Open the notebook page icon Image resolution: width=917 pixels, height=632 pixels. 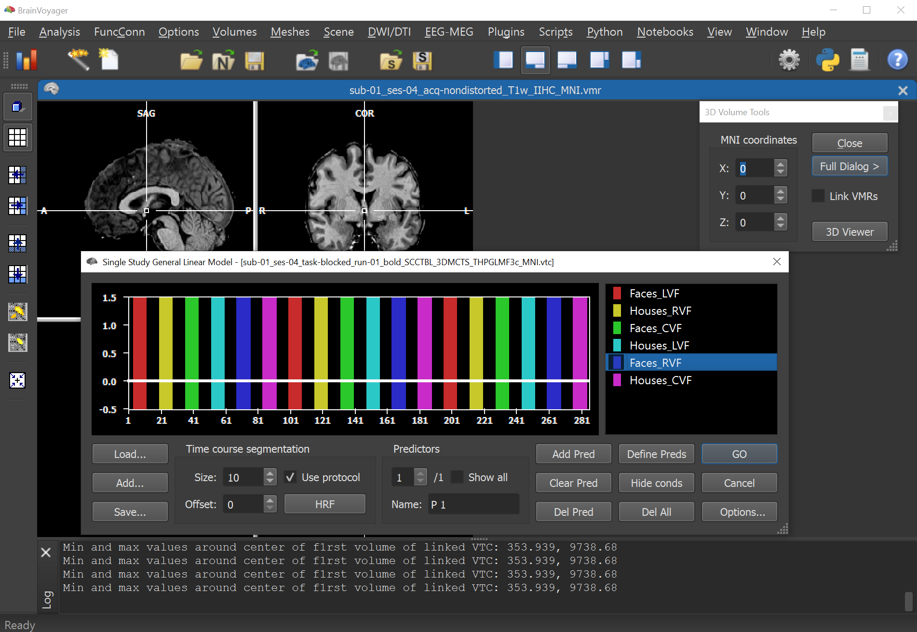point(860,60)
